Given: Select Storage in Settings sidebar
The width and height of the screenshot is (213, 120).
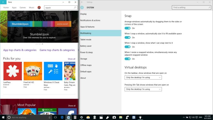Looking at the screenshot, I should tap(100, 59).
